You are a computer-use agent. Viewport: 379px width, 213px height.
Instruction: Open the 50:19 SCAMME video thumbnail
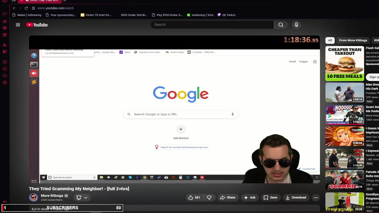pos(345,180)
